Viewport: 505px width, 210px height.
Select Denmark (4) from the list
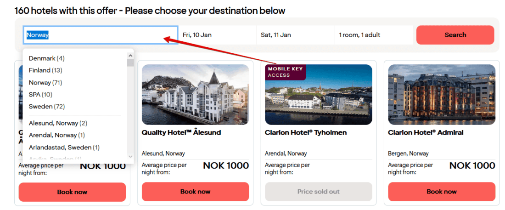(46, 58)
